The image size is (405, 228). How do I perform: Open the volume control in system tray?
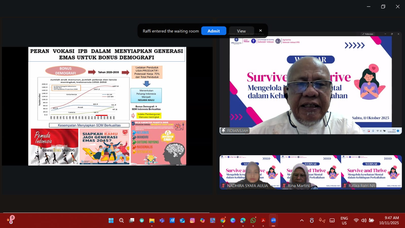364,220
